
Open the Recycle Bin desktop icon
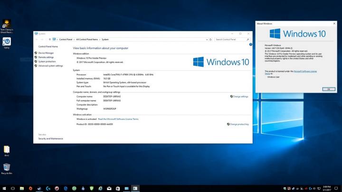(x=7, y=169)
